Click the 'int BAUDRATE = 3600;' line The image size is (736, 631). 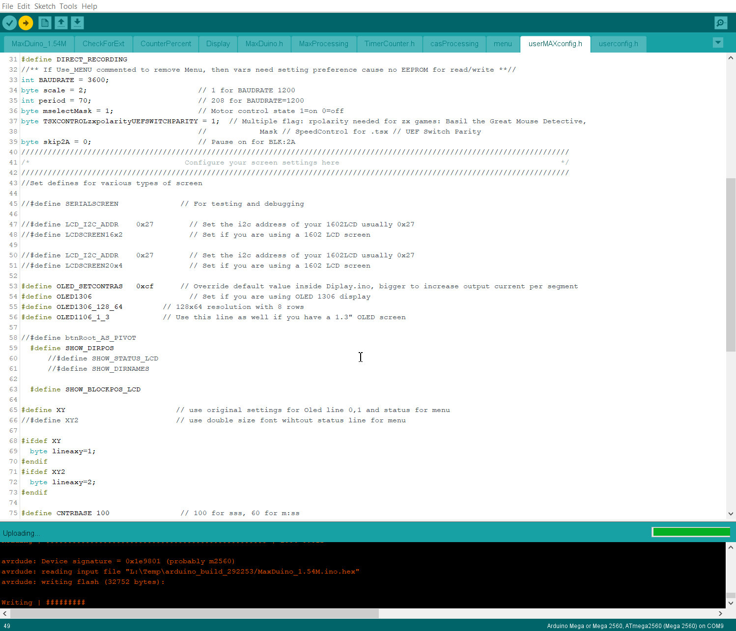click(65, 80)
